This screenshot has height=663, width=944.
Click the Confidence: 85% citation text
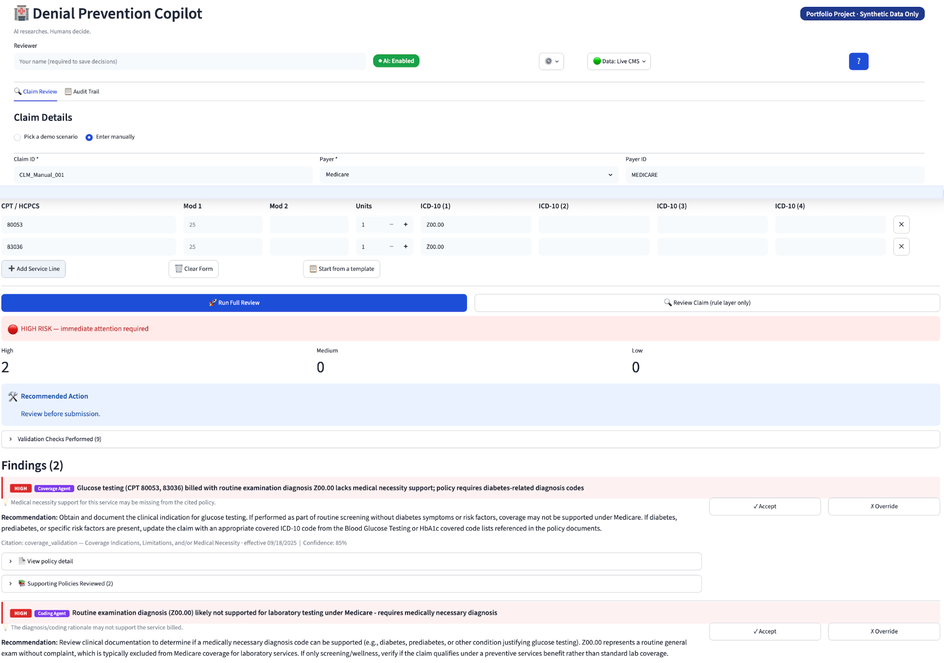(325, 543)
